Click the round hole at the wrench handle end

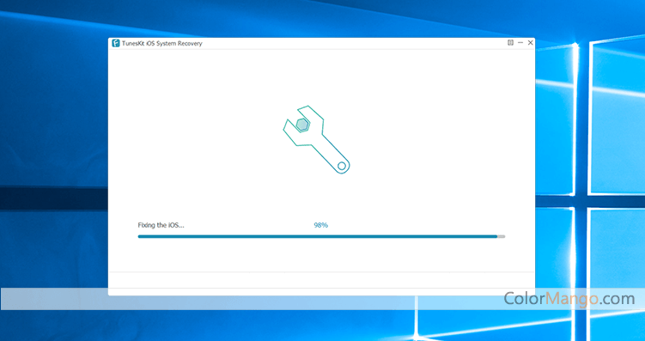(x=342, y=166)
